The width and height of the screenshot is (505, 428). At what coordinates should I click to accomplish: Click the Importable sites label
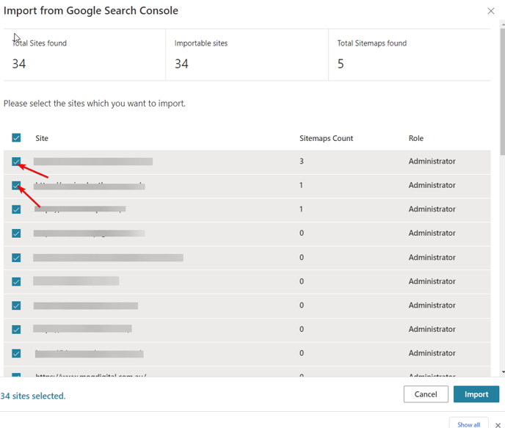(201, 43)
